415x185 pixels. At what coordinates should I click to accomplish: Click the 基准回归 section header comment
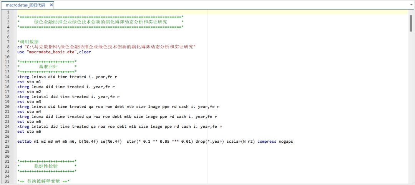click(x=47, y=67)
